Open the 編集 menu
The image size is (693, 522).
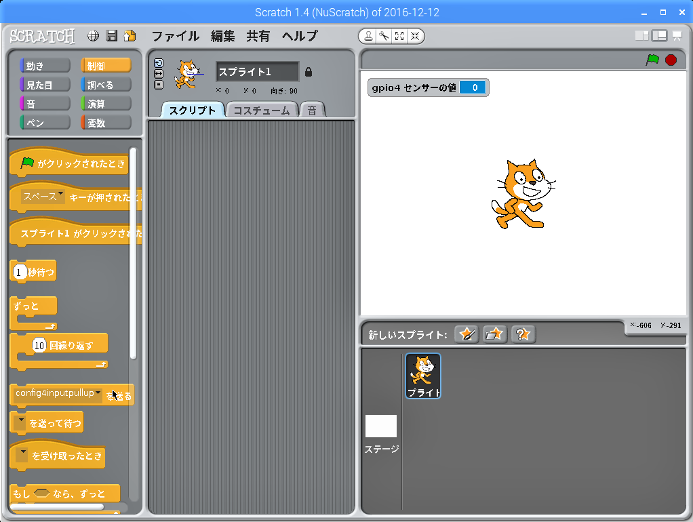click(222, 36)
